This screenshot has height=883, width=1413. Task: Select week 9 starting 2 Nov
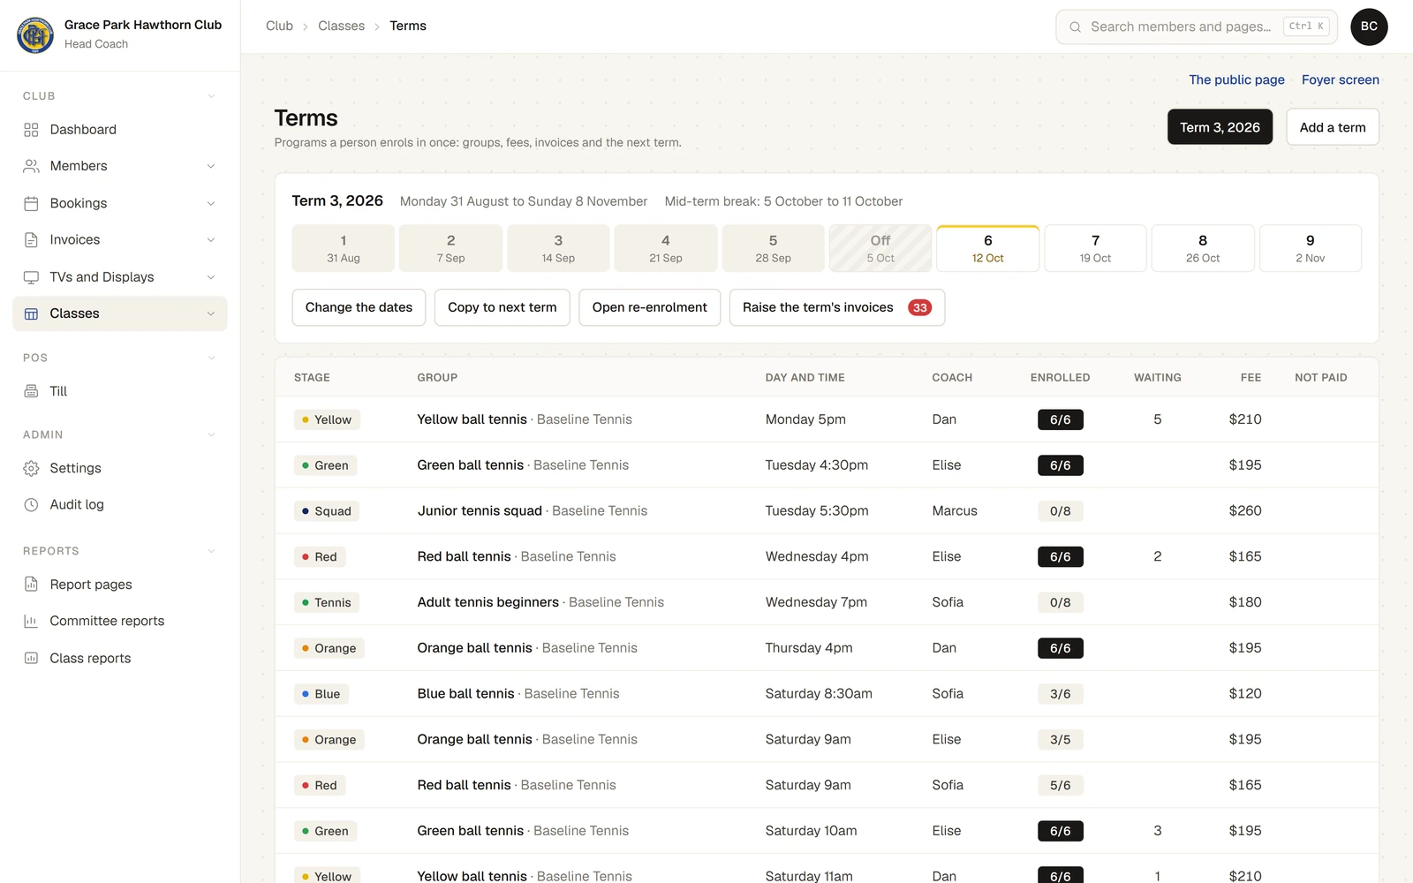point(1310,248)
